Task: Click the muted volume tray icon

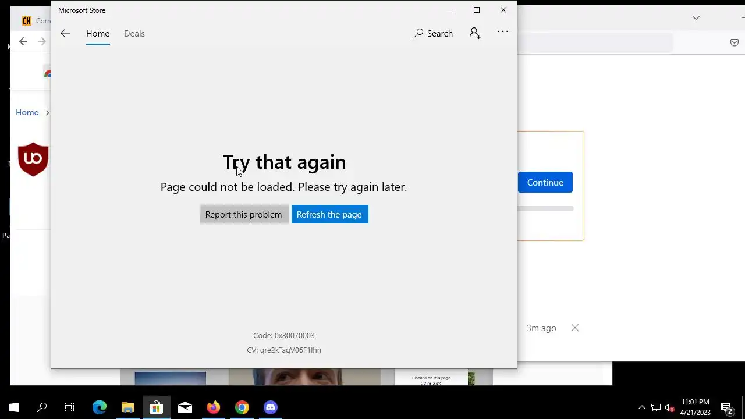Action: 670,407
